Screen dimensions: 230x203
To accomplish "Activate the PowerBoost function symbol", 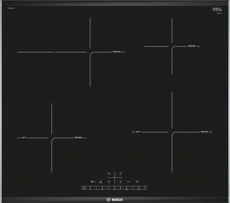I will (101, 182).
